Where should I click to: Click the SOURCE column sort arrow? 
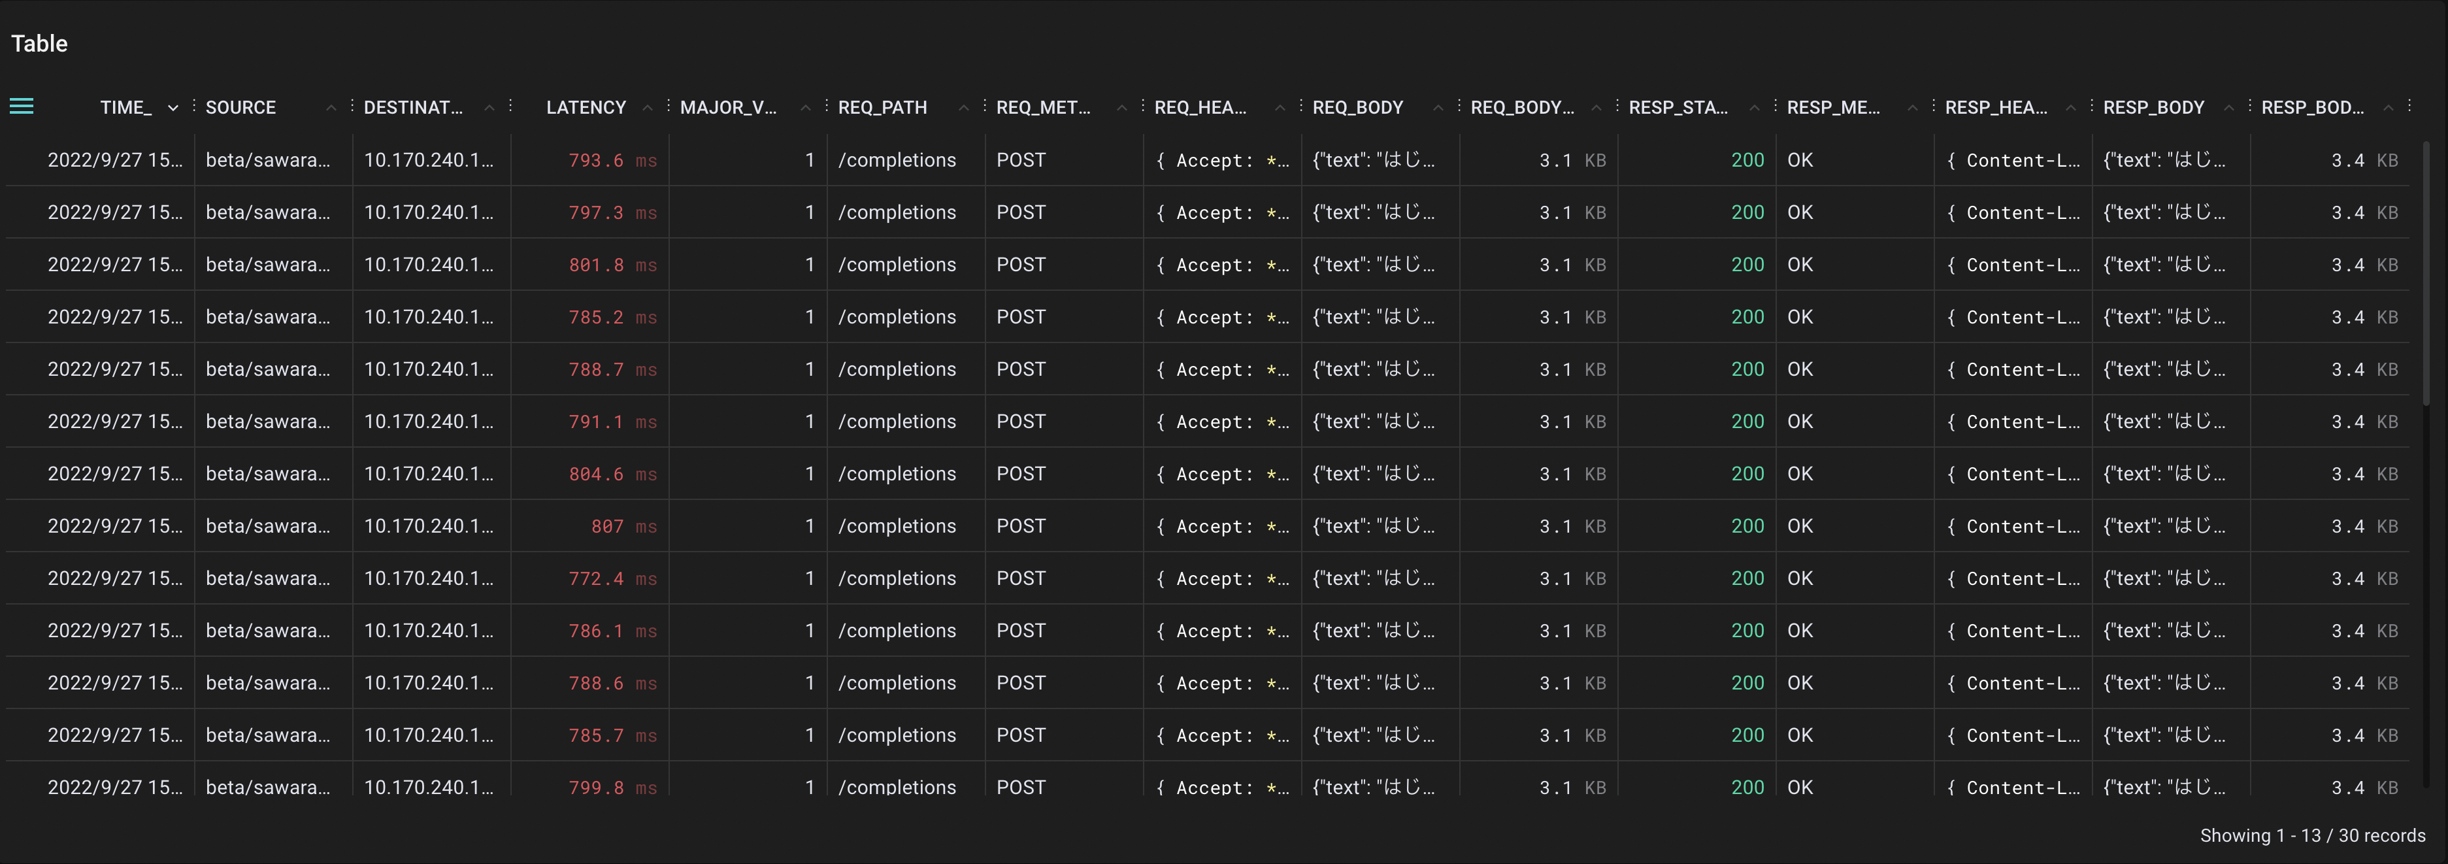[x=331, y=108]
